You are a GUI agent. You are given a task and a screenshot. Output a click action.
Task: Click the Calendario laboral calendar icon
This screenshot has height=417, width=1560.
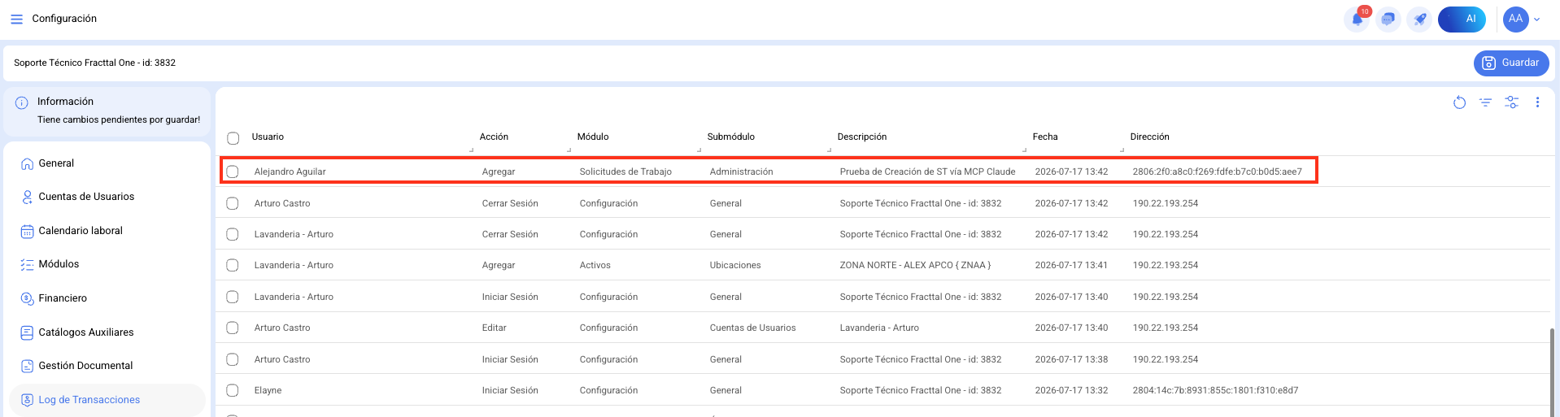coord(27,231)
